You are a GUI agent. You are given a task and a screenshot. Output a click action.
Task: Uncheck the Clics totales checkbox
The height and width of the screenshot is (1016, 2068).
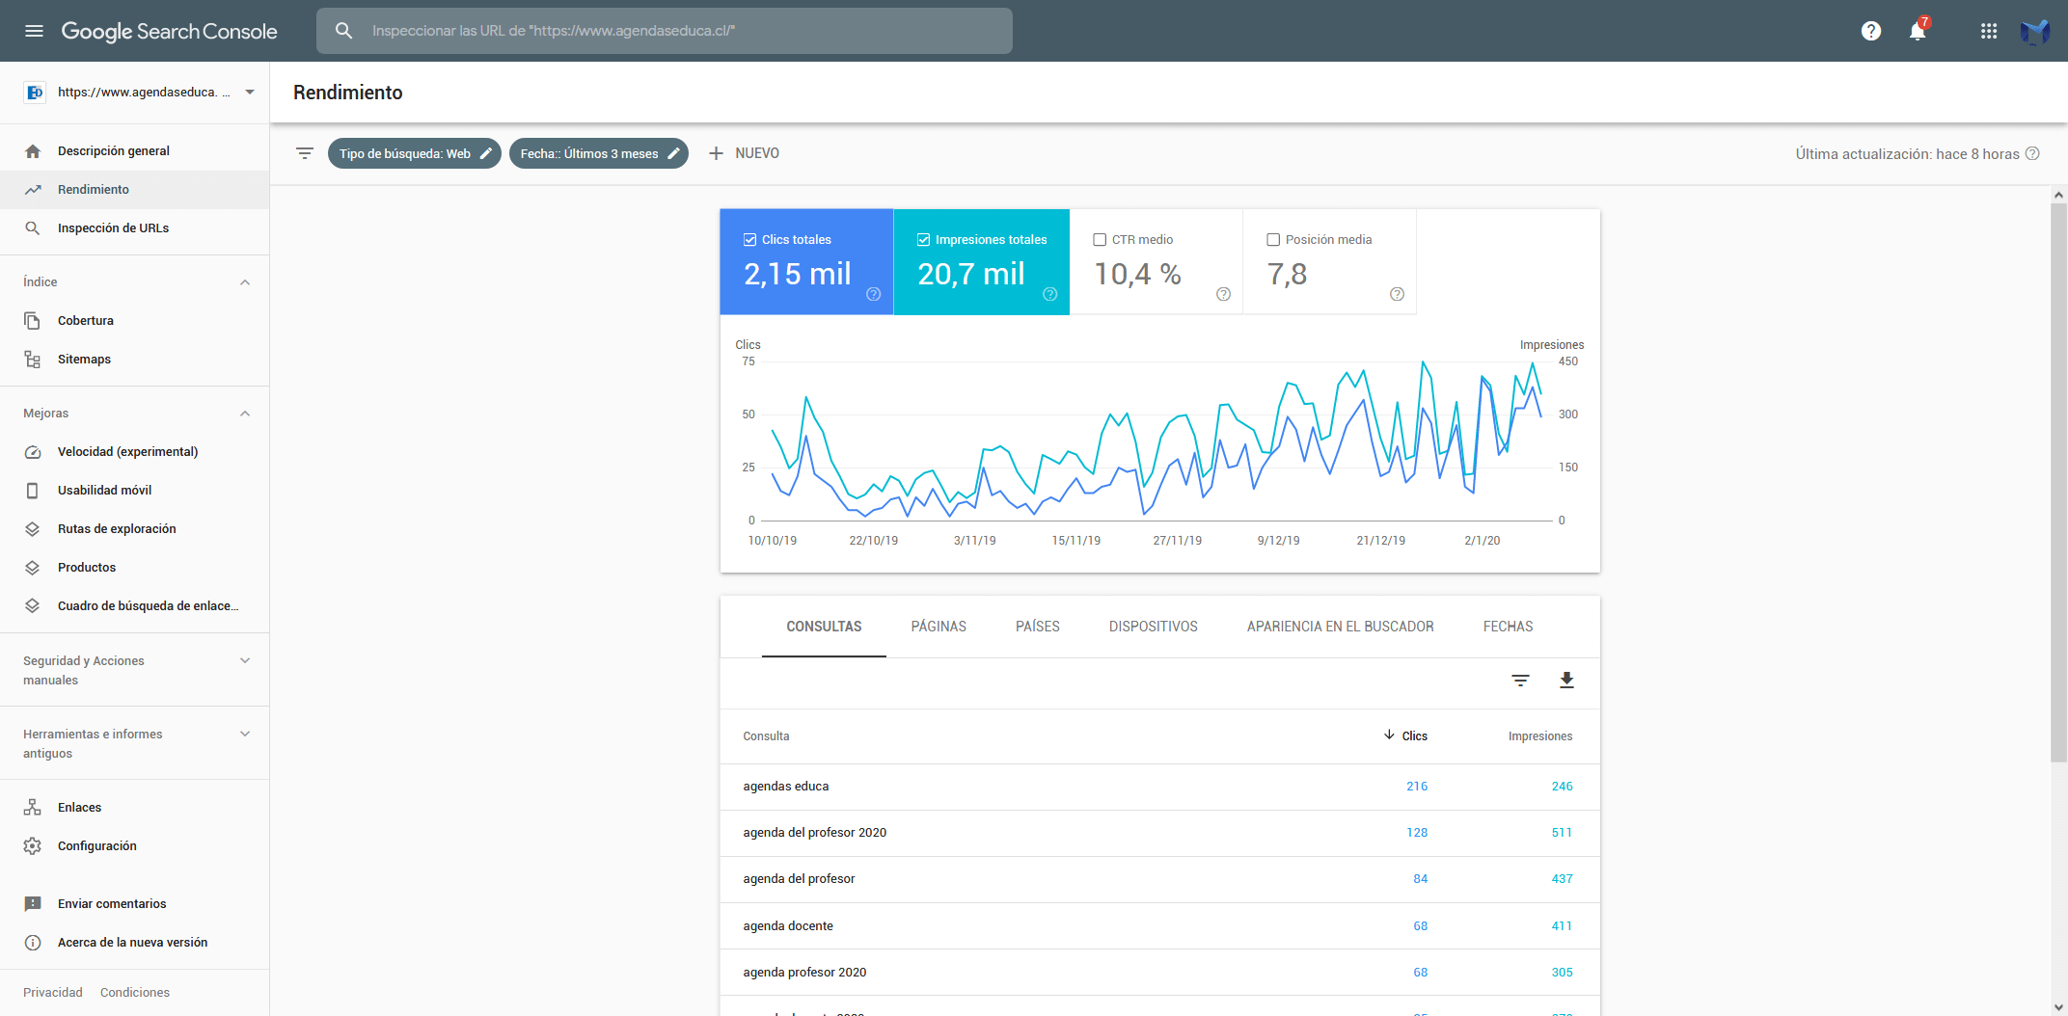pyautogui.click(x=749, y=239)
